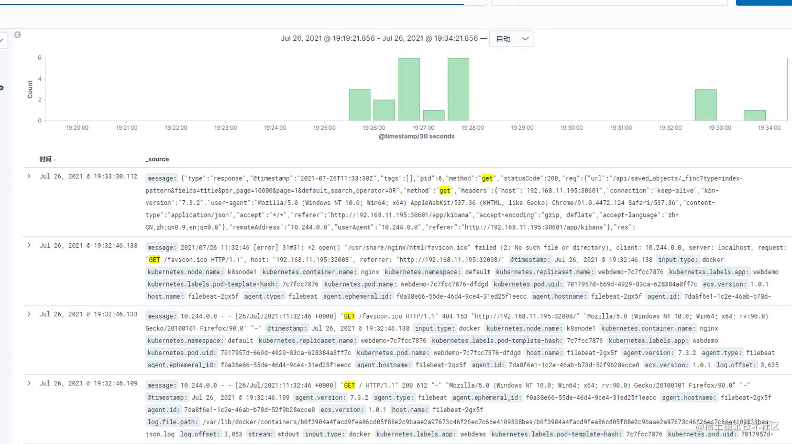The height and width of the screenshot is (444, 792).
Task: Select the histogram bar right of 19:26:00
Action: (384, 110)
